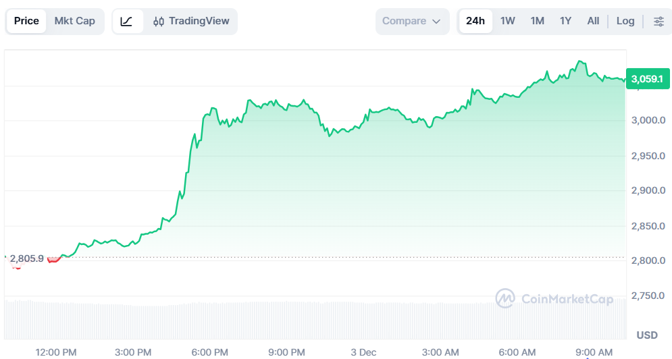The image size is (672, 359).
Task: Select the 24h time range
Action: click(475, 21)
